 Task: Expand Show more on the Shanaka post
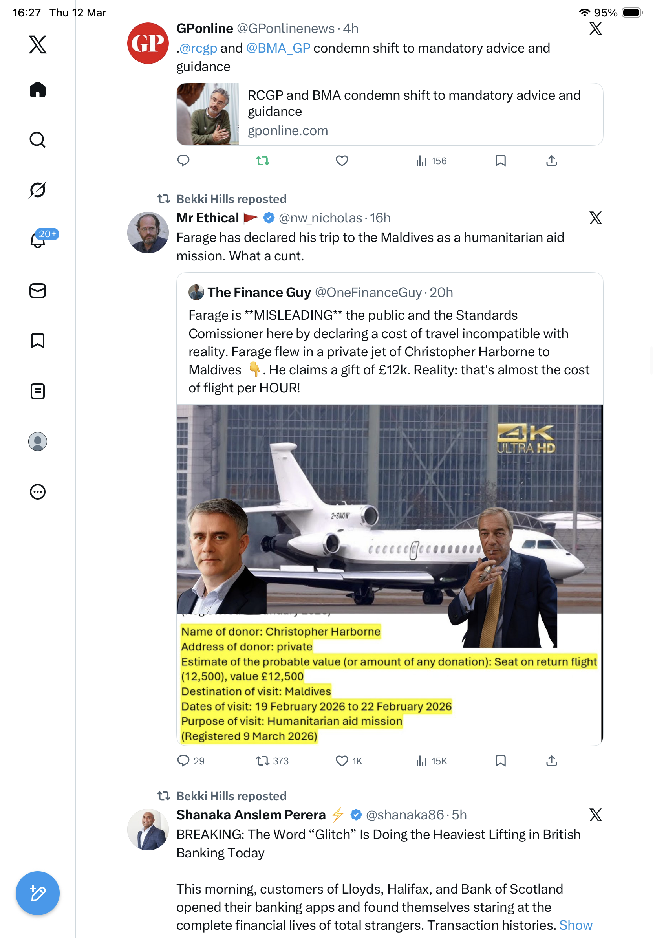pos(575,925)
